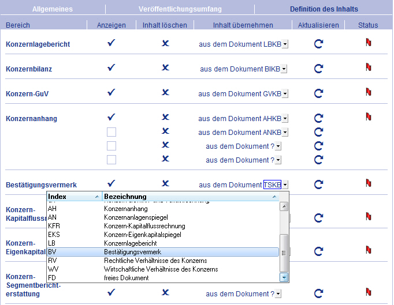
Task: Refresh the ANKB document row
Action: 319,132
